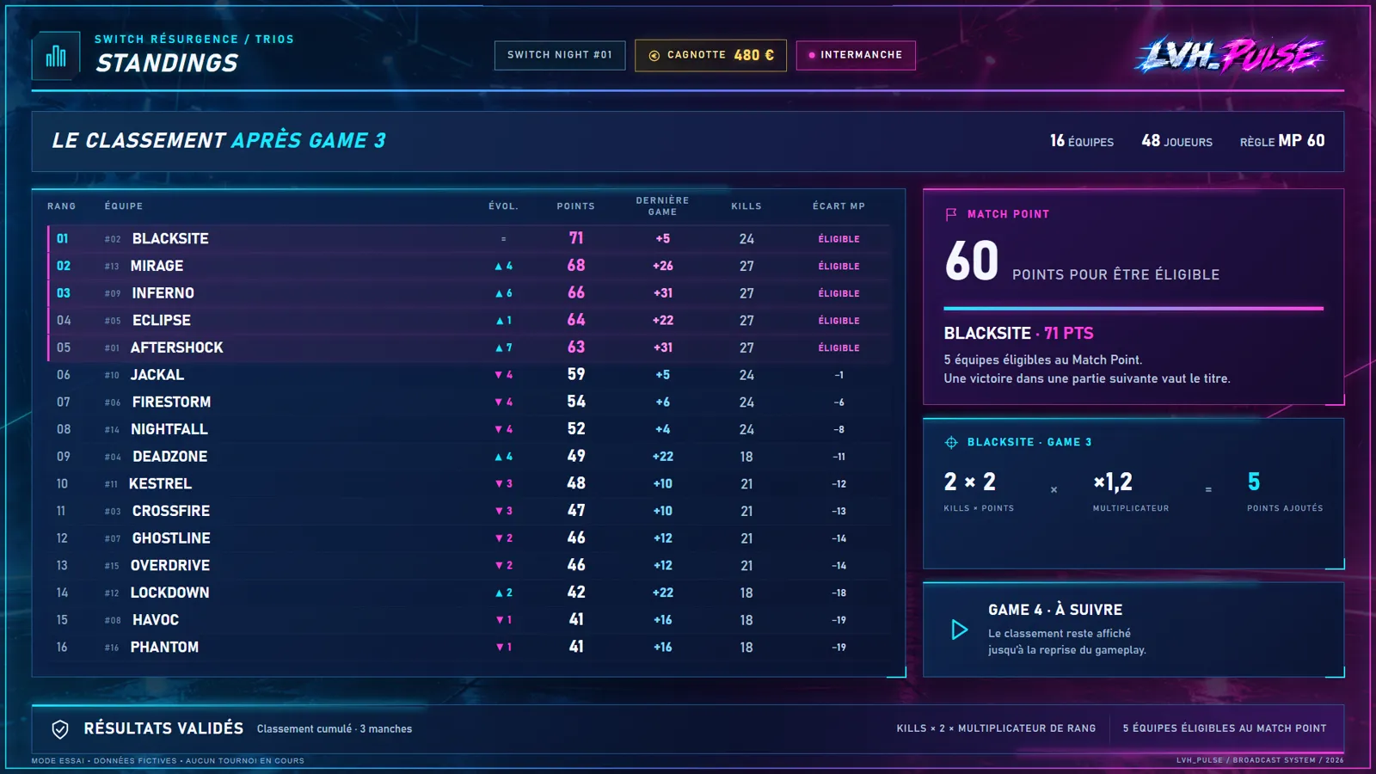Click the Points column header
The height and width of the screenshot is (774, 1376).
point(575,206)
